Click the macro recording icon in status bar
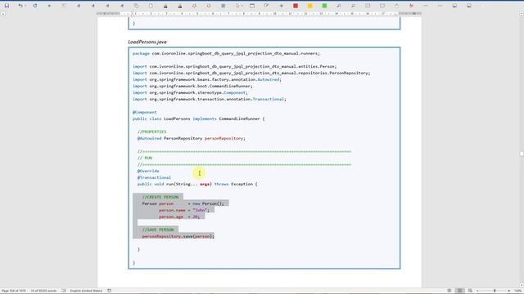Viewport: 524px width, 294px height. (x=109, y=291)
